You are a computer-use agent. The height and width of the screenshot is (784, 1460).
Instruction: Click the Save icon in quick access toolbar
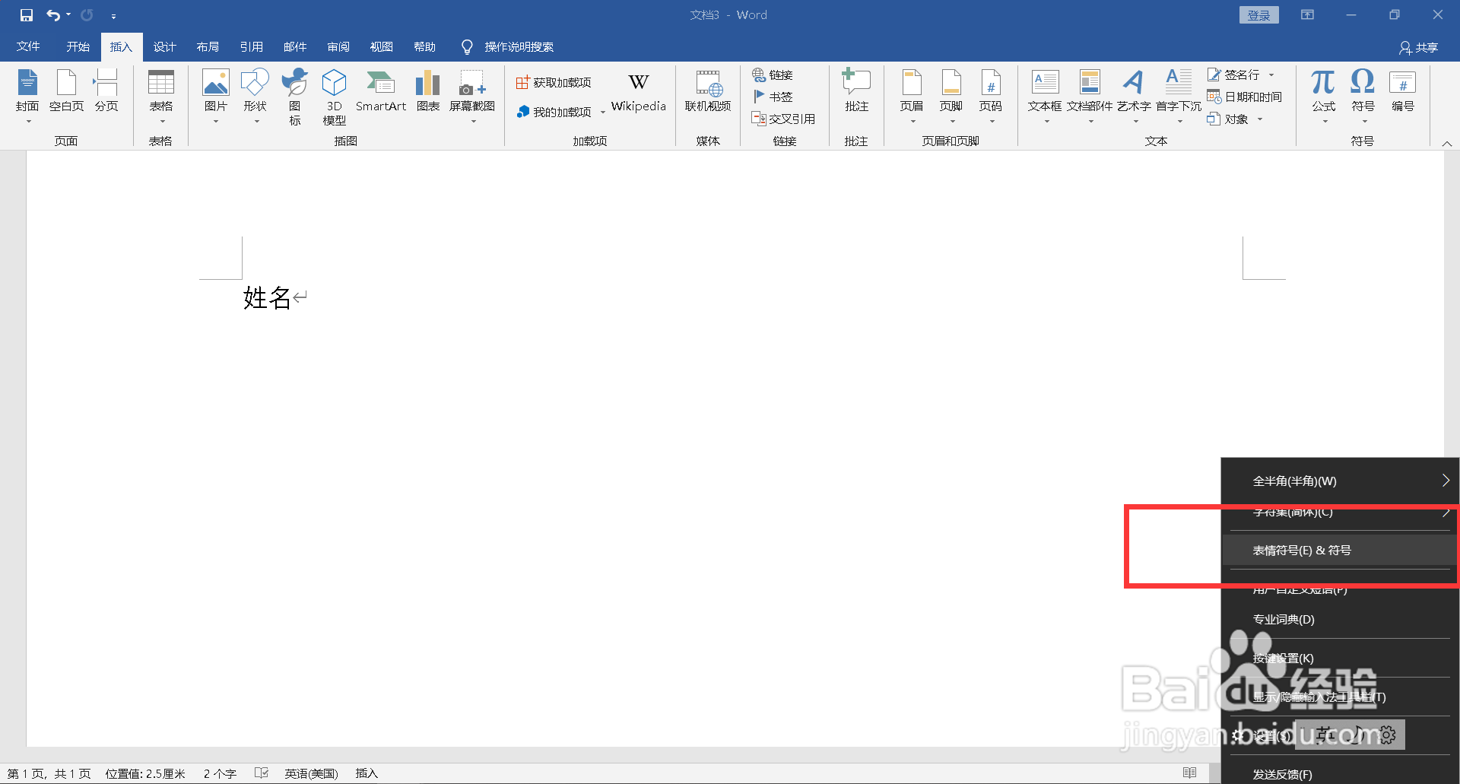click(x=27, y=15)
